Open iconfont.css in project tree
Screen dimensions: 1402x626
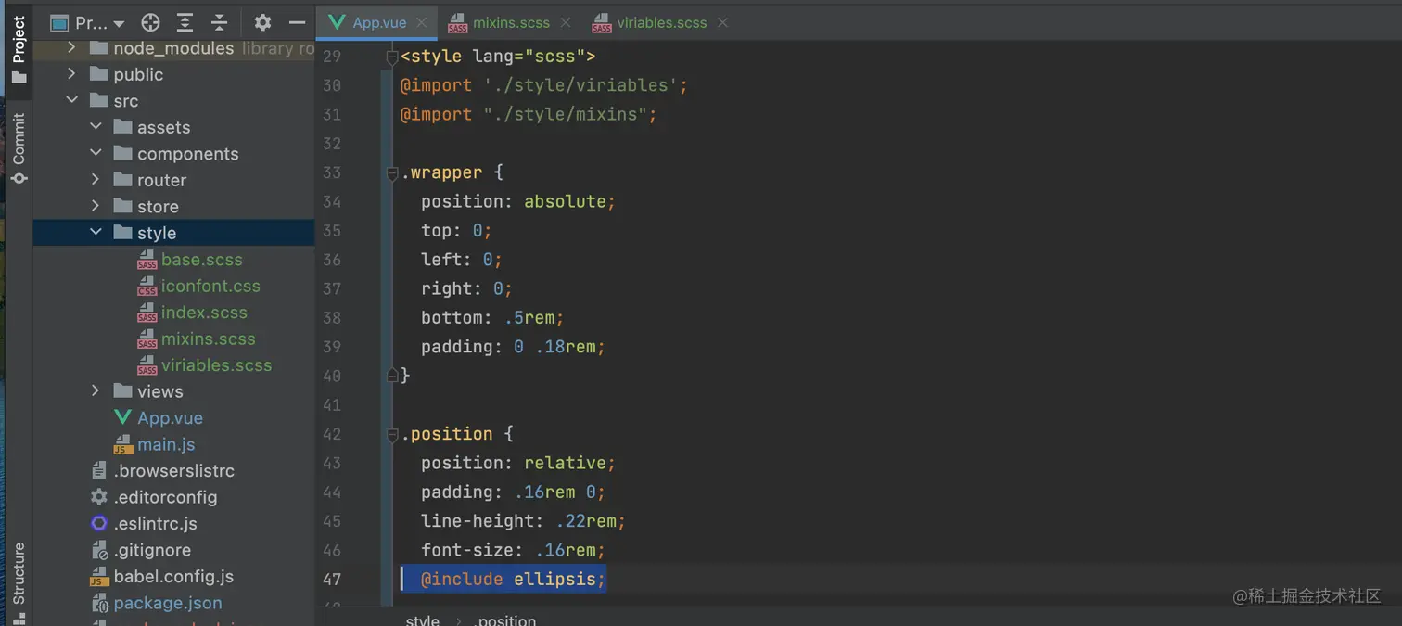click(x=210, y=286)
